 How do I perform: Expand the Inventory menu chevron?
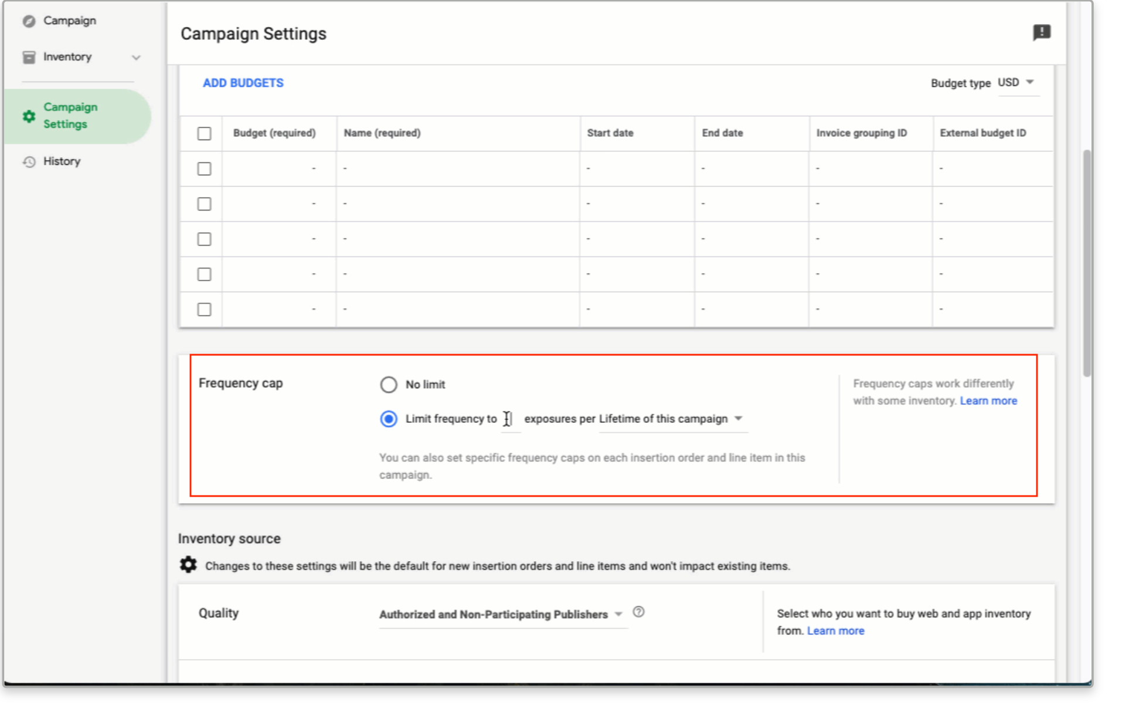click(x=136, y=57)
